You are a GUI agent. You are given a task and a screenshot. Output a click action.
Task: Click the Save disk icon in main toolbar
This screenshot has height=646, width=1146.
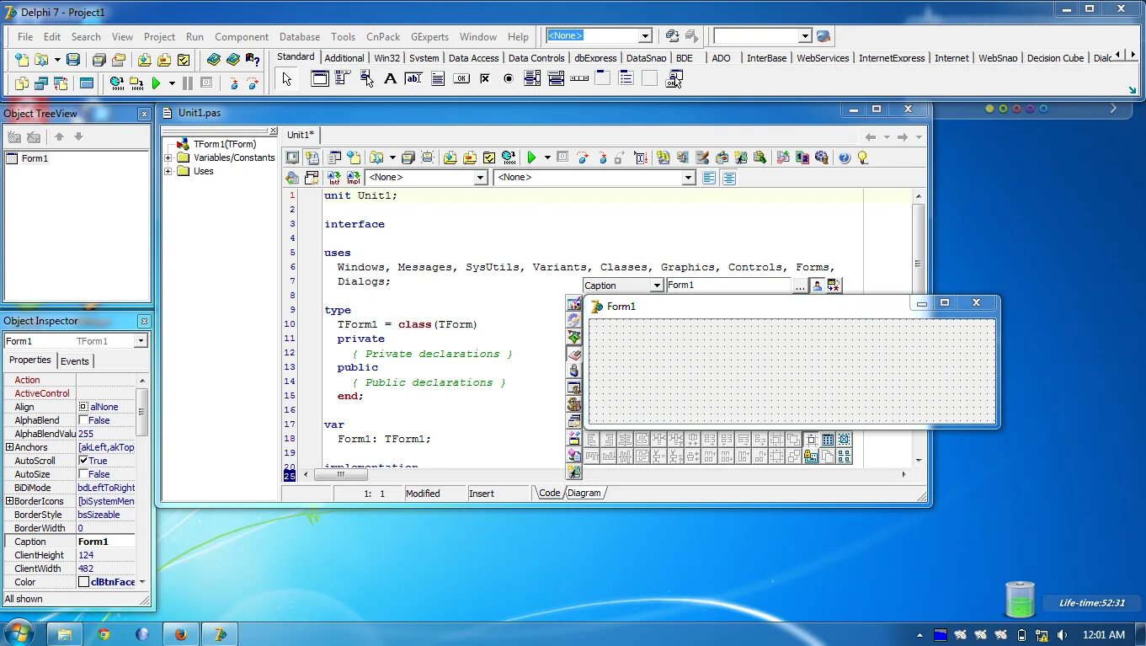73,60
